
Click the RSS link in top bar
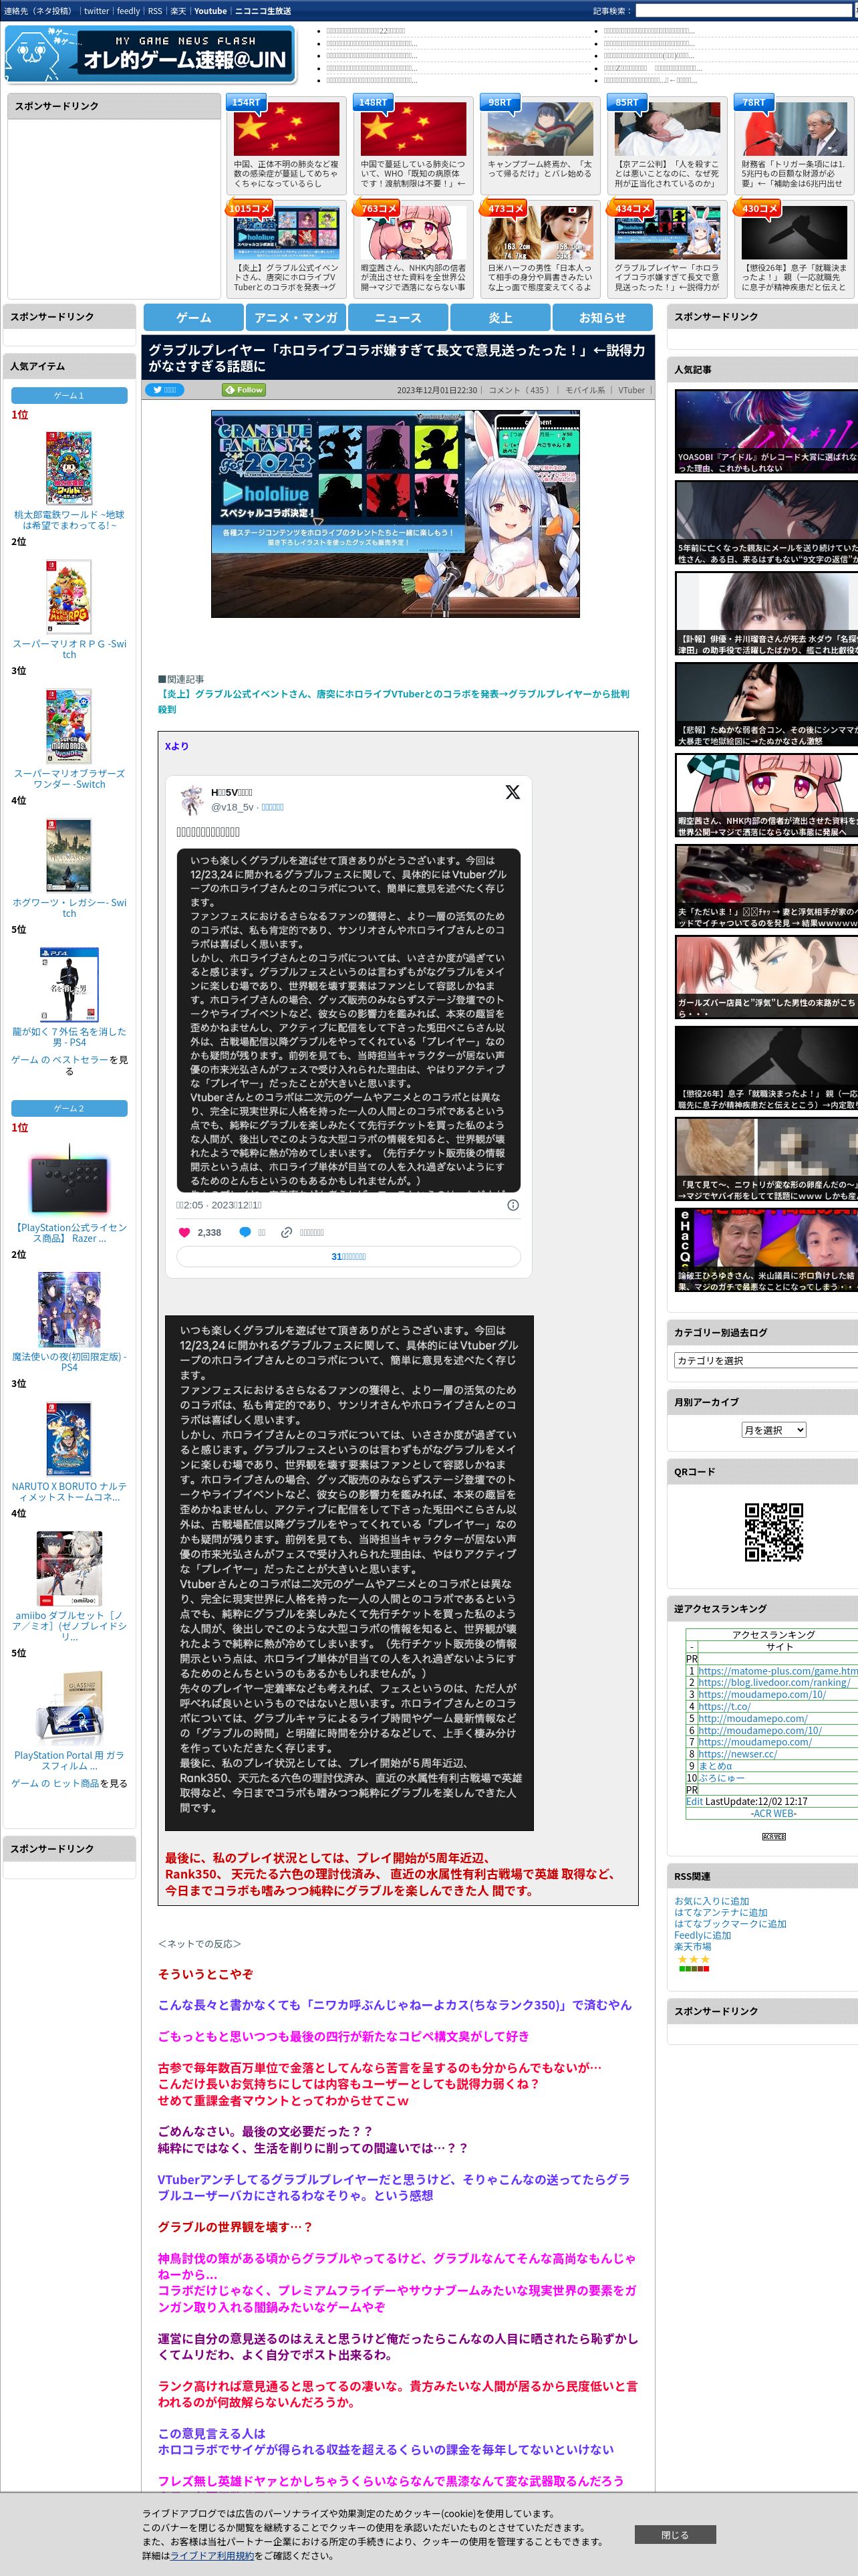155,11
